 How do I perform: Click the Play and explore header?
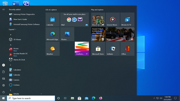[x=97, y=10]
